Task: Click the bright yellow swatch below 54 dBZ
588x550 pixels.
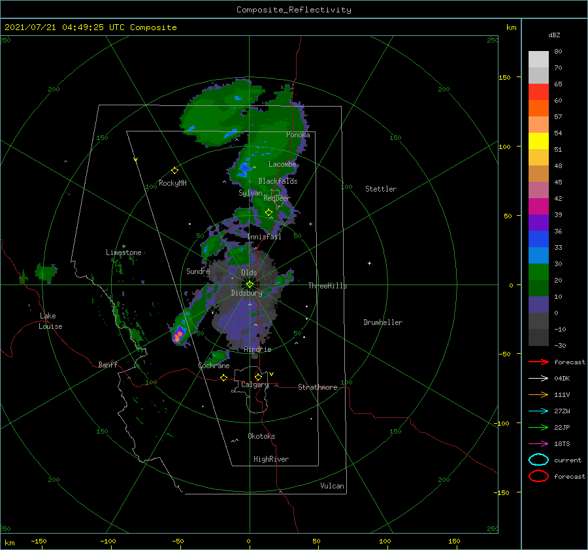Action: point(538,141)
